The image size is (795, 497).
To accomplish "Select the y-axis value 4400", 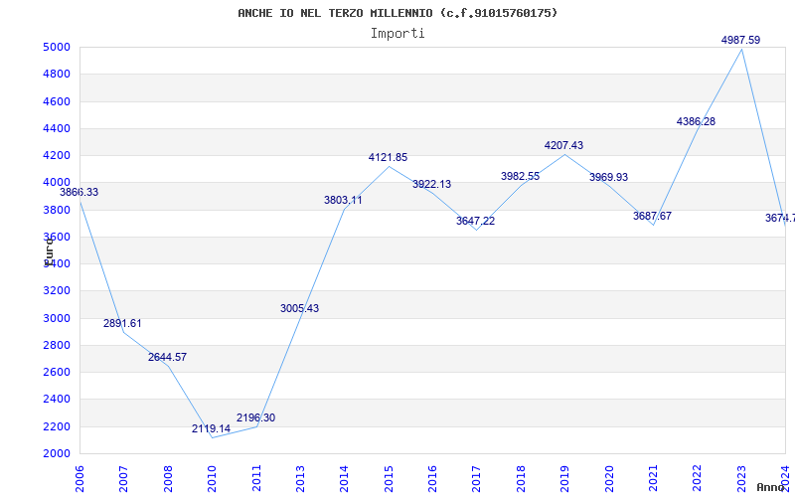I will click(x=57, y=128).
